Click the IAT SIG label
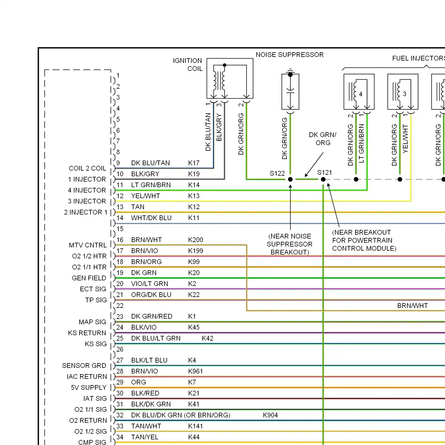This screenshot has width=445, height=445. (95, 398)
